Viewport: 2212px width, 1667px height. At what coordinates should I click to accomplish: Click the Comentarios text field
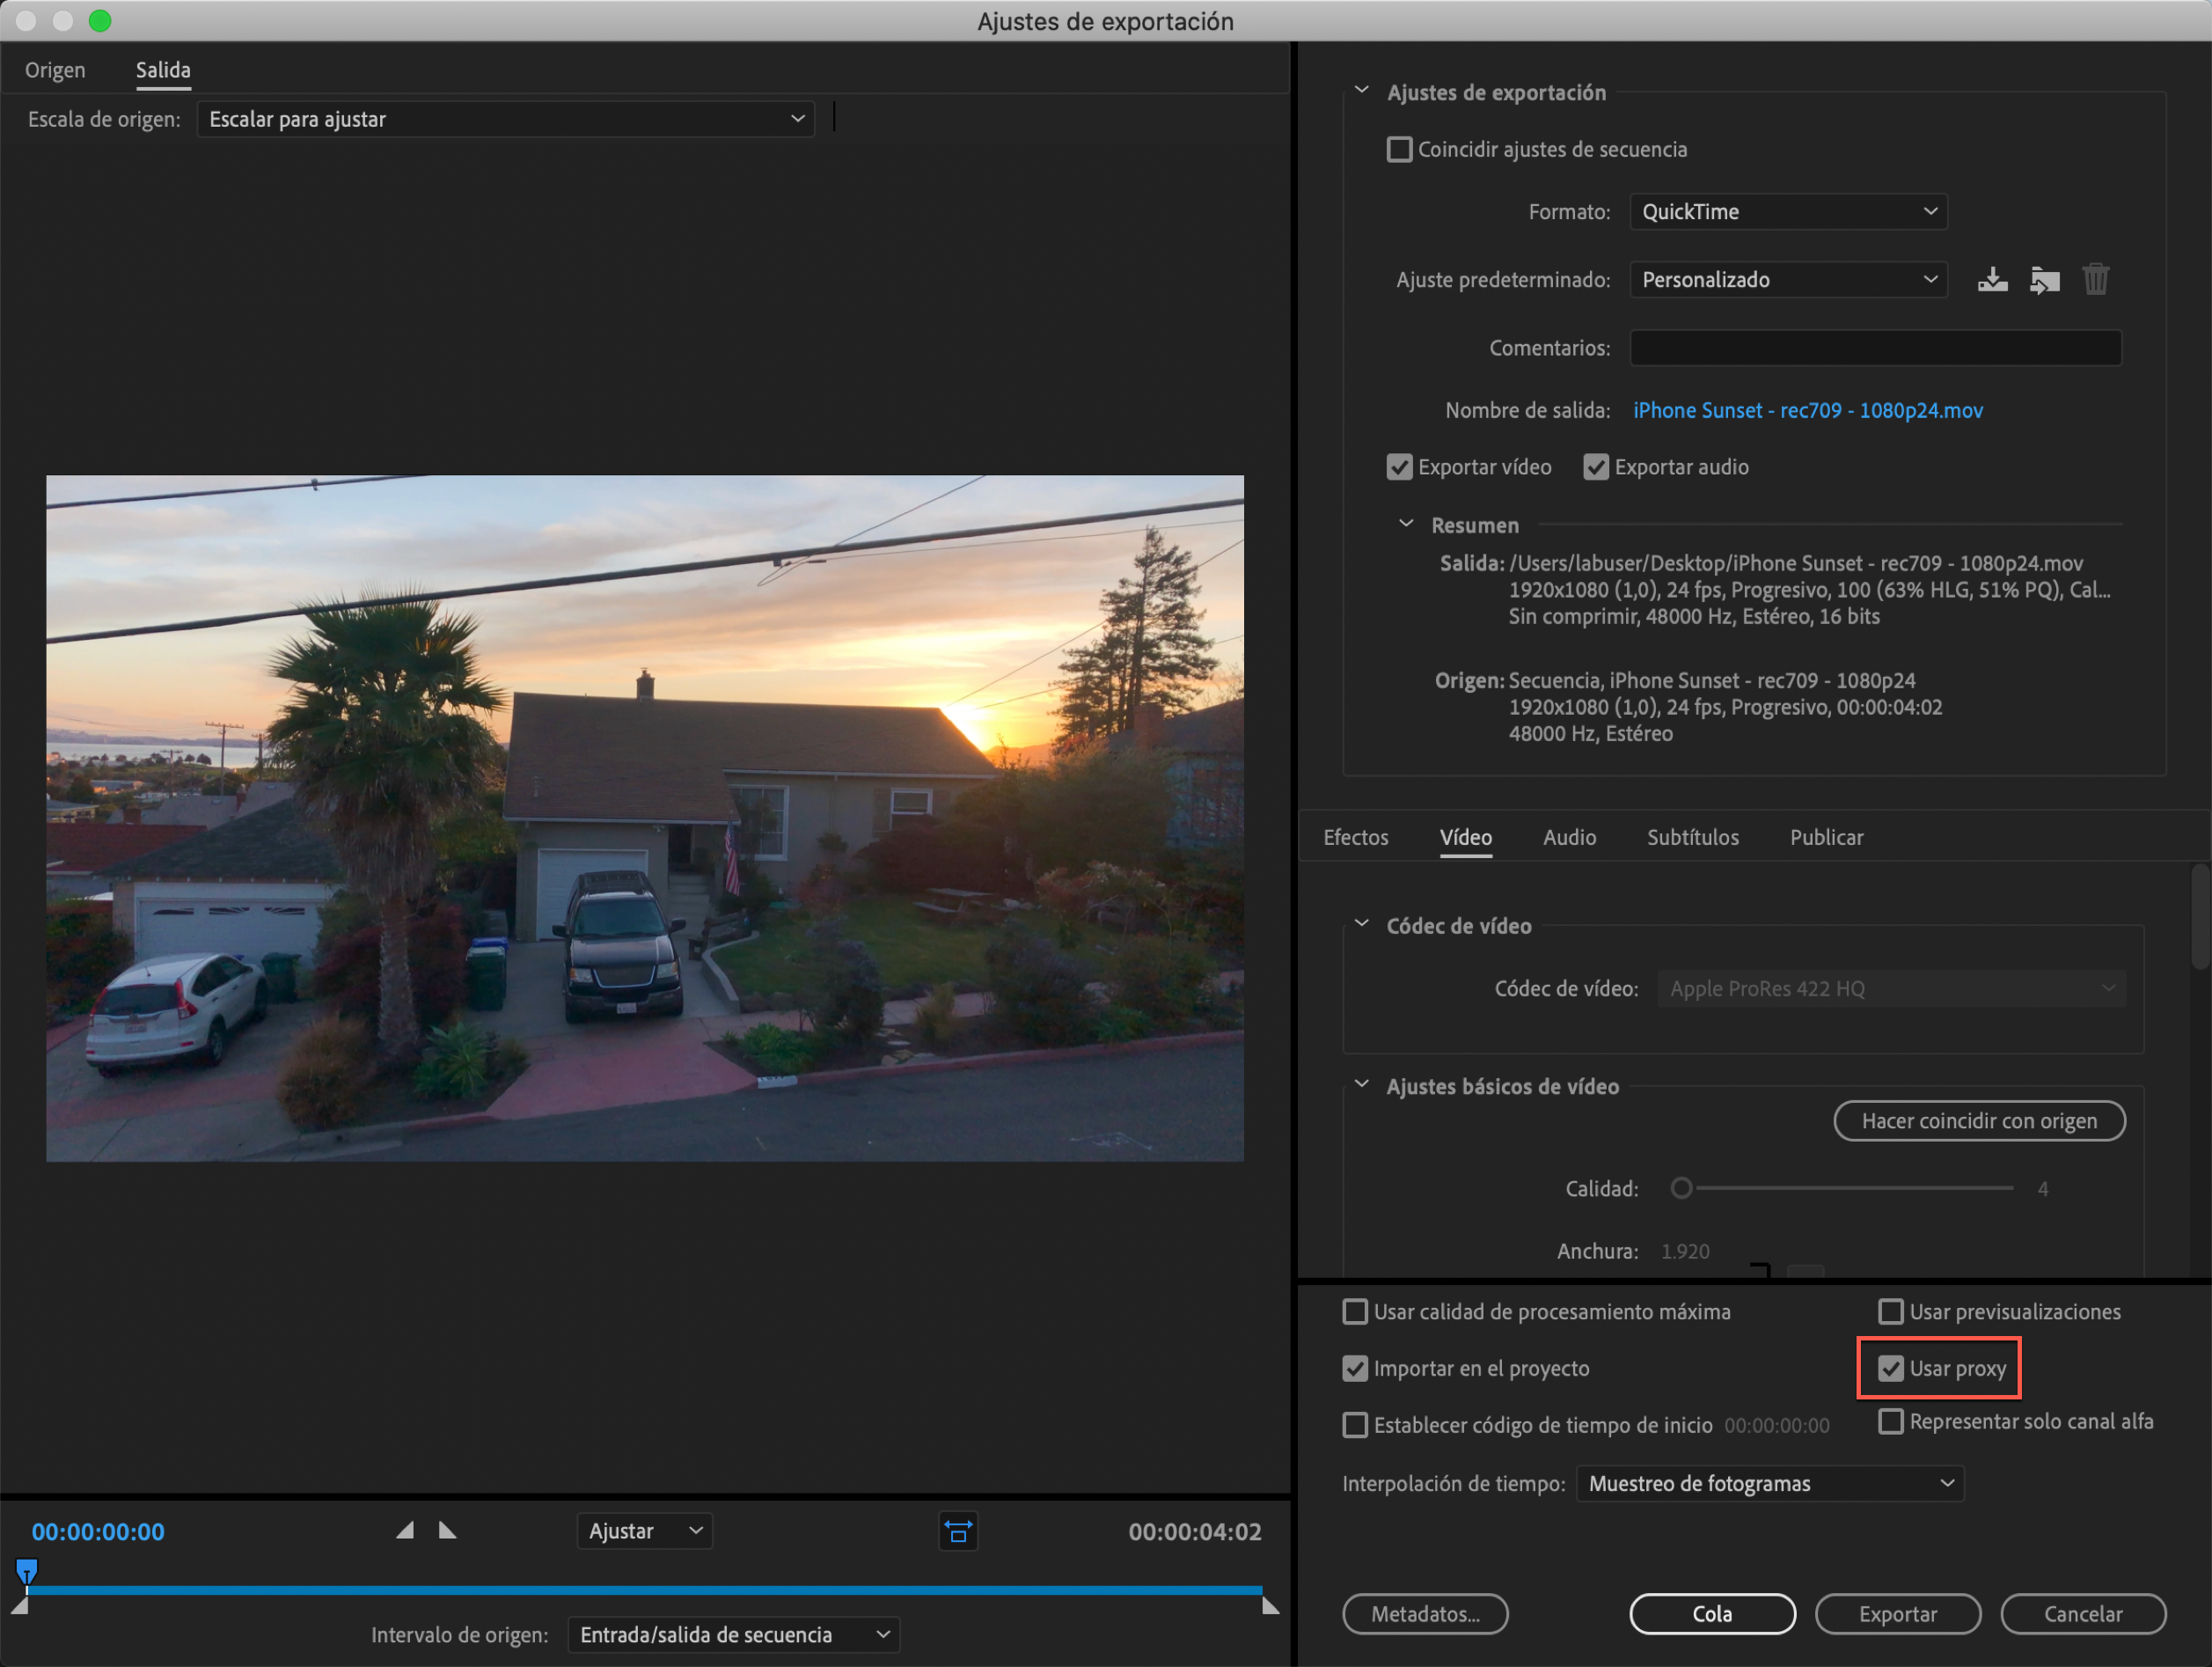click(x=1875, y=347)
